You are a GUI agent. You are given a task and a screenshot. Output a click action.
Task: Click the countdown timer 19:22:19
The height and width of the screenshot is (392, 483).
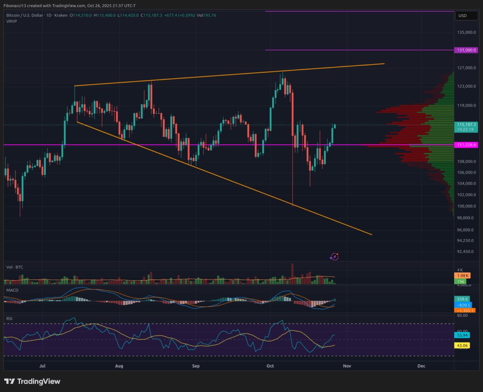(x=466, y=130)
